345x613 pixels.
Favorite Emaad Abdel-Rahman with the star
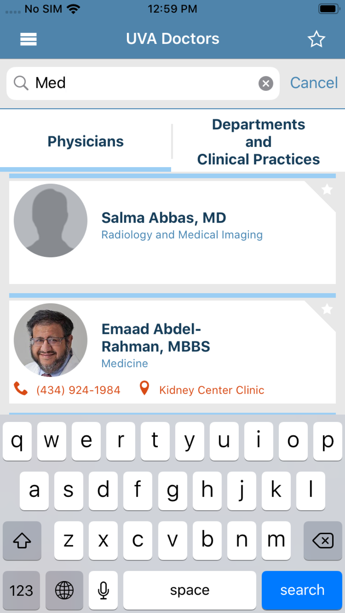327,309
